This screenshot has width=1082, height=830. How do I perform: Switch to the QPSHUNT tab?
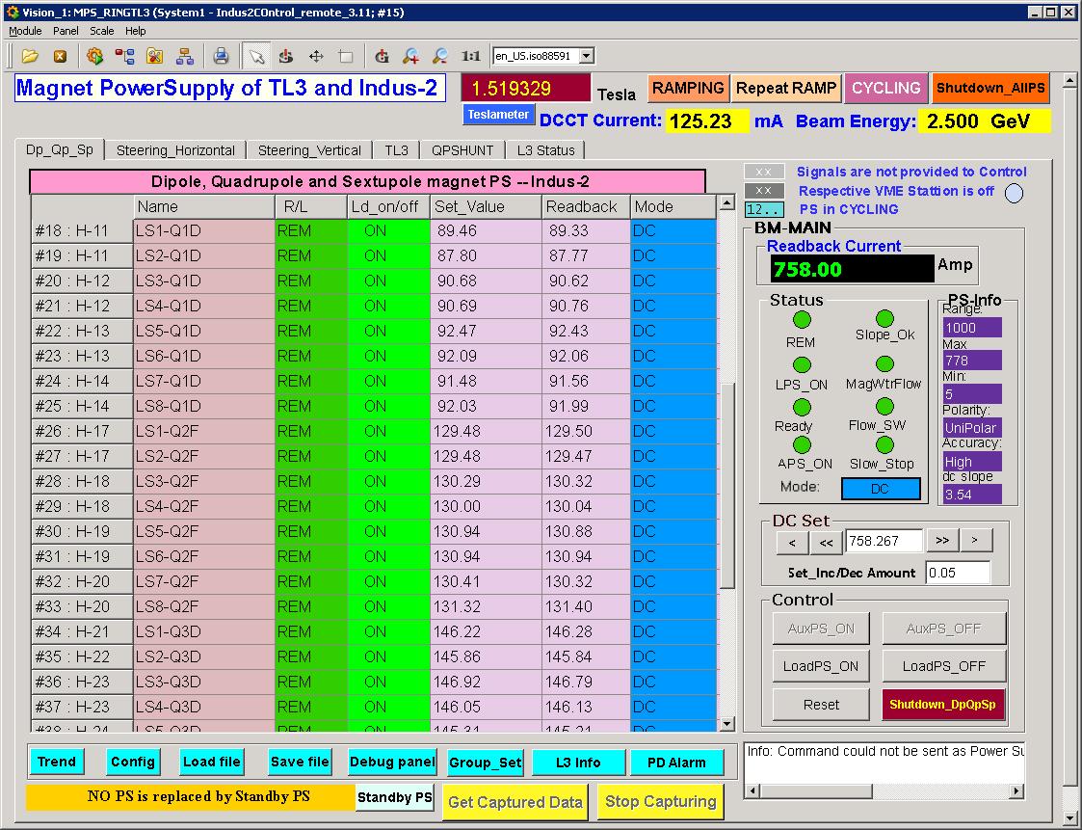click(x=462, y=150)
